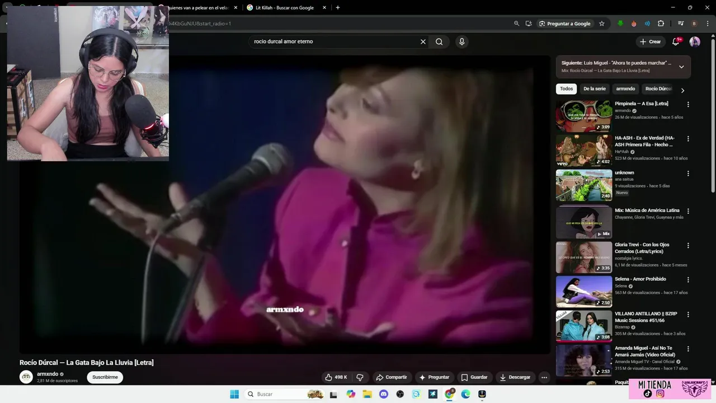The height and width of the screenshot is (403, 716).
Task: Open options menu for Selena Amor Prohibido
Action: coord(688,280)
